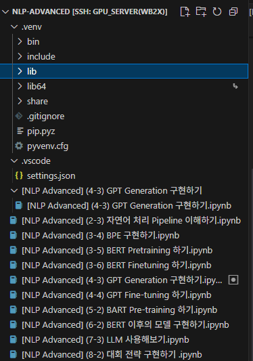
Task: Expand the include folder chevron
Action: pos(20,56)
